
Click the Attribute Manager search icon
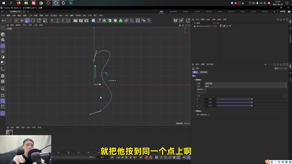point(275,64)
